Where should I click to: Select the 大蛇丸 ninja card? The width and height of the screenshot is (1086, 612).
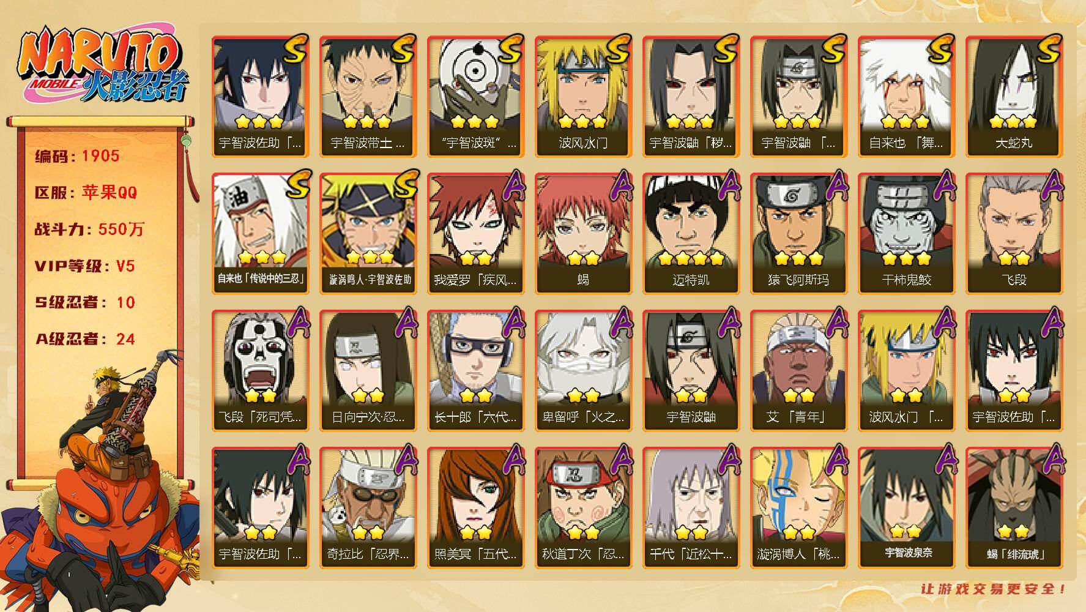click(x=1014, y=97)
